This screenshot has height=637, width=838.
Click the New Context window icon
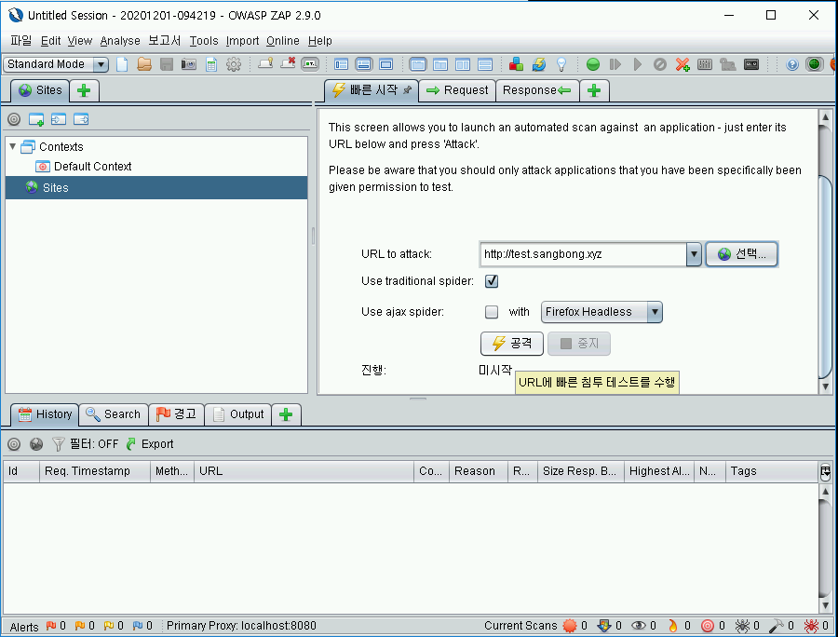[36, 119]
